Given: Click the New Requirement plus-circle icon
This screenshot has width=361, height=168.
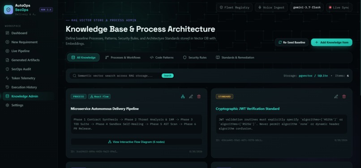Looking at the screenshot, I should point(7,42).
